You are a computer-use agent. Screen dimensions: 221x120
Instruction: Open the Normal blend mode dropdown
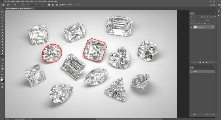[197, 20]
